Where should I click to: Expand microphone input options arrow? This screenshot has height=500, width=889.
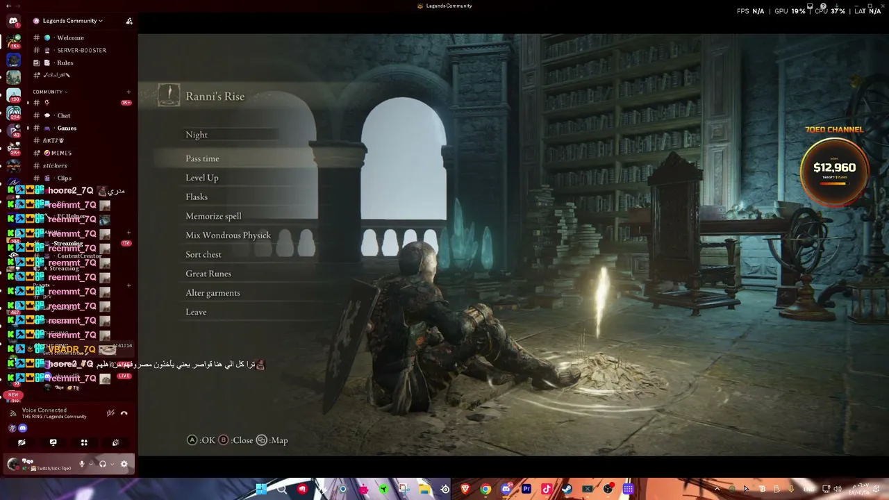tap(90, 464)
